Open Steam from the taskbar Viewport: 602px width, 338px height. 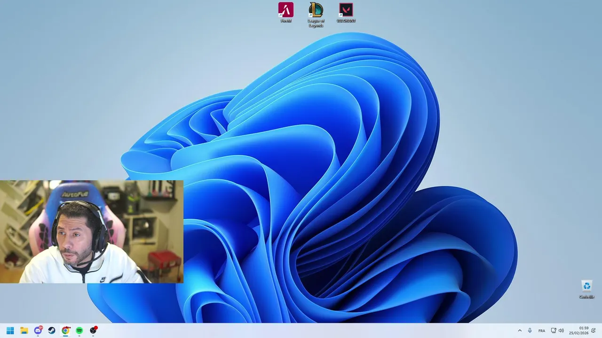(x=52, y=330)
